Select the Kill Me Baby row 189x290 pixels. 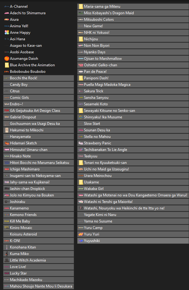point(38,221)
